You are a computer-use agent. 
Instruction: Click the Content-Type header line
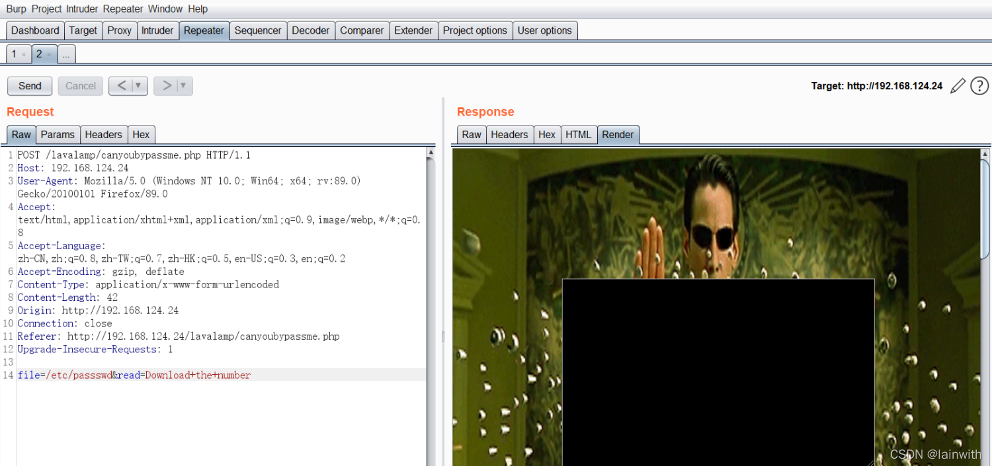[x=148, y=284]
